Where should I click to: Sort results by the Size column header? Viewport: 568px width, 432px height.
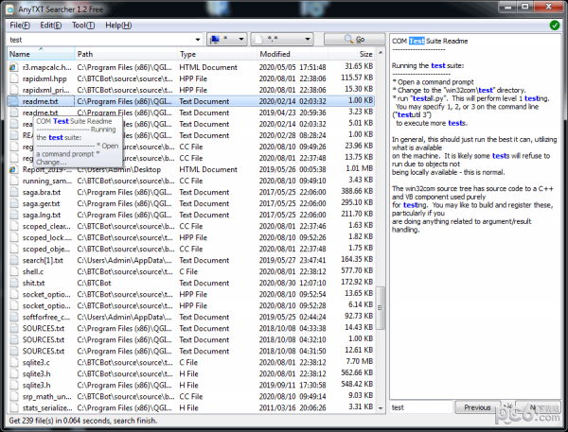tap(351, 54)
